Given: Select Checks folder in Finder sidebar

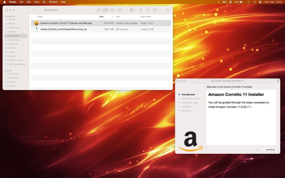Looking at the screenshot, I should (x=12, y=56).
